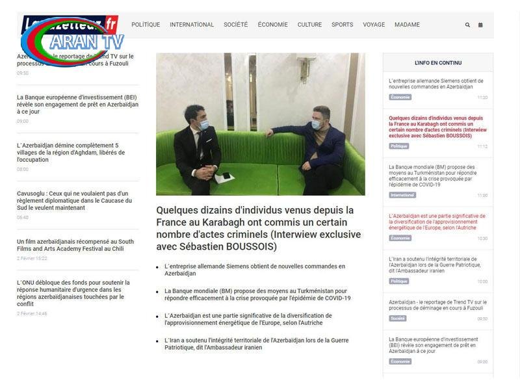Image resolution: width=520 pixels, height=390 pixels.
Task: Open the ÉCONOMIE navigation item
Action: [272, 25]
